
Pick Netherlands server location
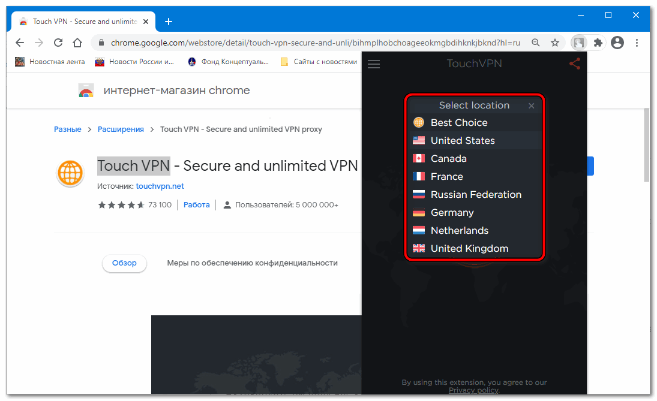point(459,231)
